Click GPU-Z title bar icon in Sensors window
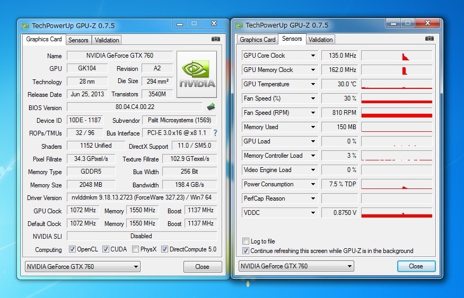 (239, 25)
